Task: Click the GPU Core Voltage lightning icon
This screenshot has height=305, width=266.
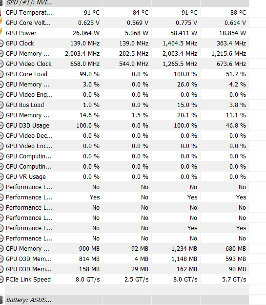Action: (x=1, y=22)
